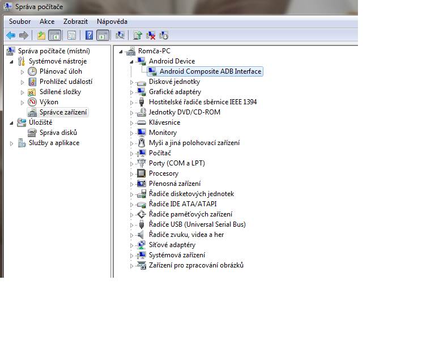Expand the Služby a aplikace node
Image resolution: width=435 pixels, height=348 pixels.
(11, 143)
